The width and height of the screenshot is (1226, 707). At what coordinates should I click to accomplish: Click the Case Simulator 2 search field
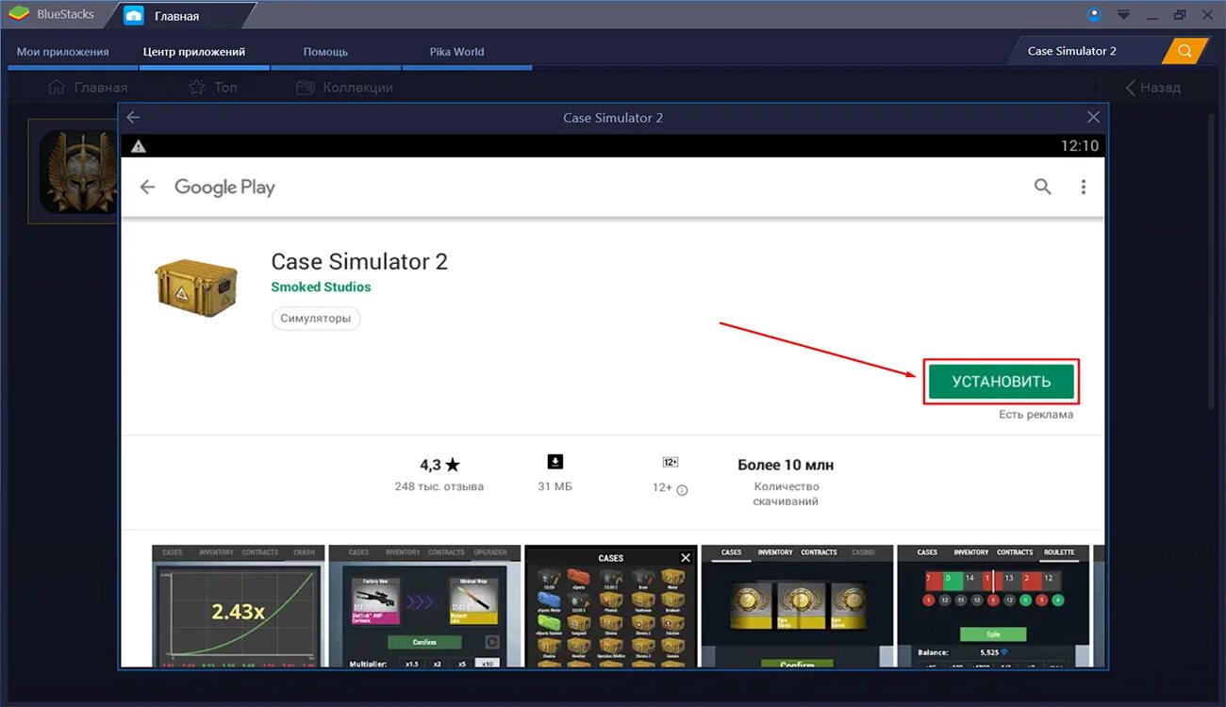(1087, 51)
